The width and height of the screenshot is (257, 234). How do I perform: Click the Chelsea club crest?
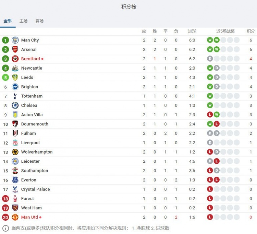click(15, 106)
